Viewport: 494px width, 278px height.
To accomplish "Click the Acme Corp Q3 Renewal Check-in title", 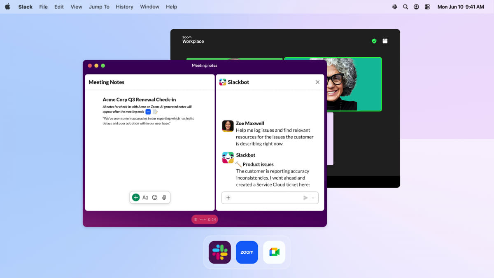I will 139,100.
